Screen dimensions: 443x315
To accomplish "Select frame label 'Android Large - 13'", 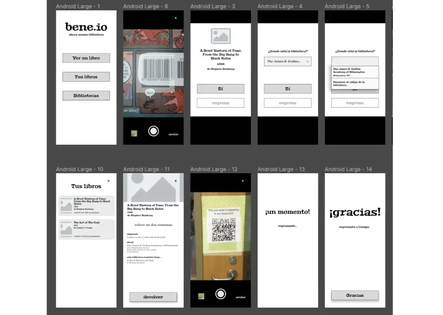I will click(x=281, y=169).
